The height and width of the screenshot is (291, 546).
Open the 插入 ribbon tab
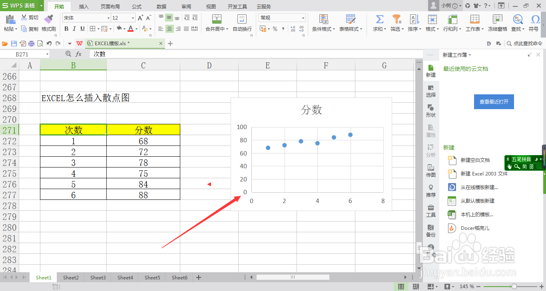84,6
